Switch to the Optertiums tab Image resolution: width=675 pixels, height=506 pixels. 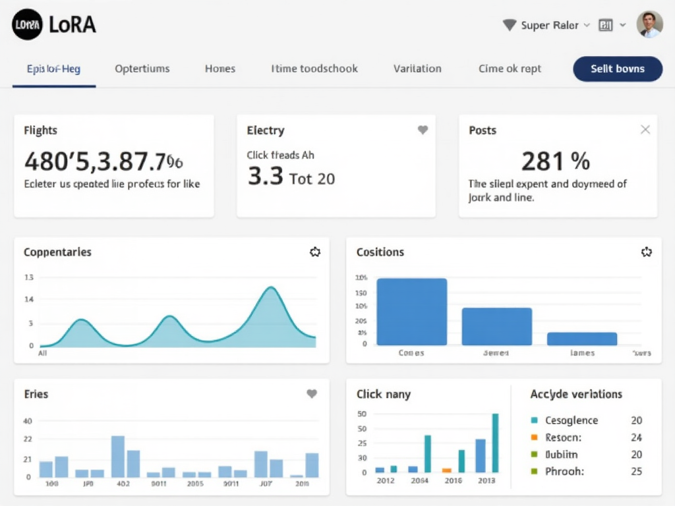coord(142,69)
